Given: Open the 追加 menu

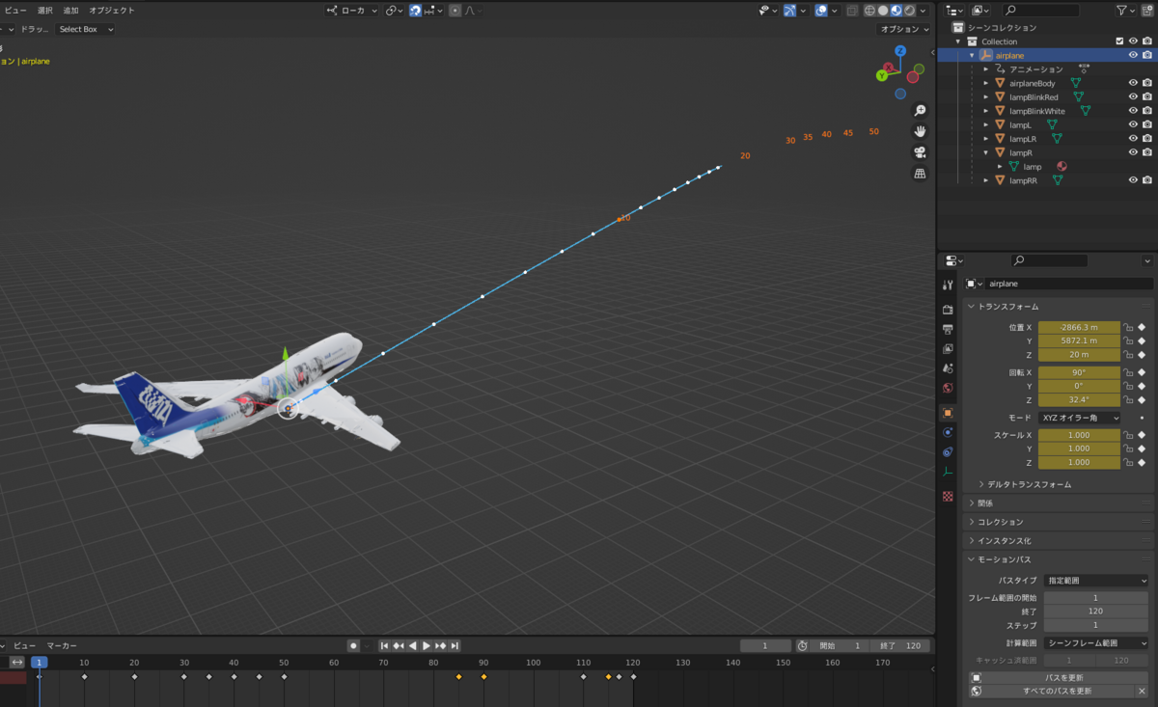Looking at the screenshot, I should tap(71, 11).
